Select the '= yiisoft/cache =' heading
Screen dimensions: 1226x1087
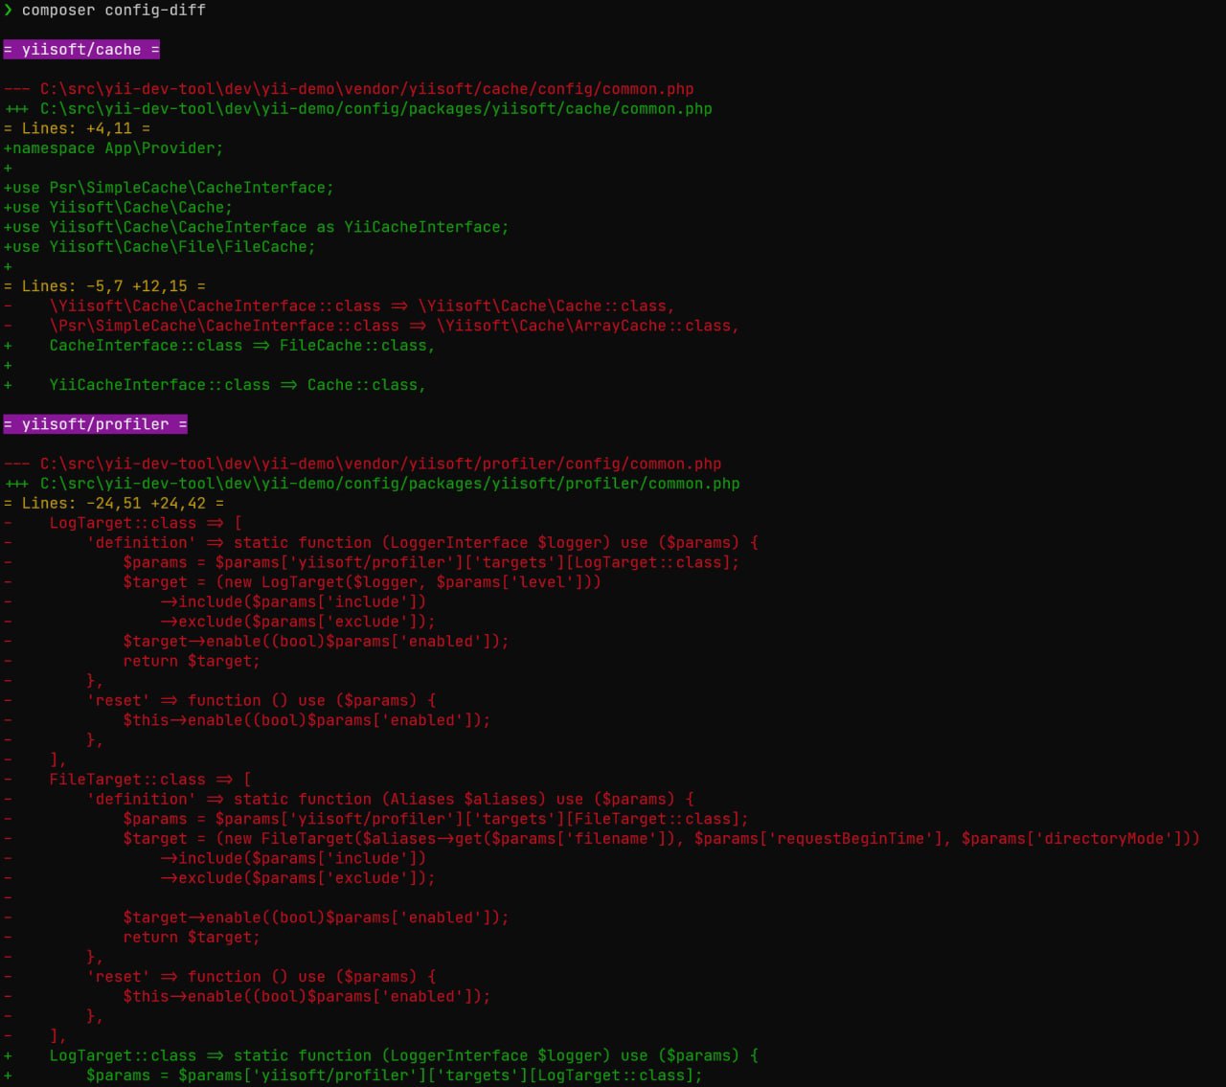pos(81,49)
